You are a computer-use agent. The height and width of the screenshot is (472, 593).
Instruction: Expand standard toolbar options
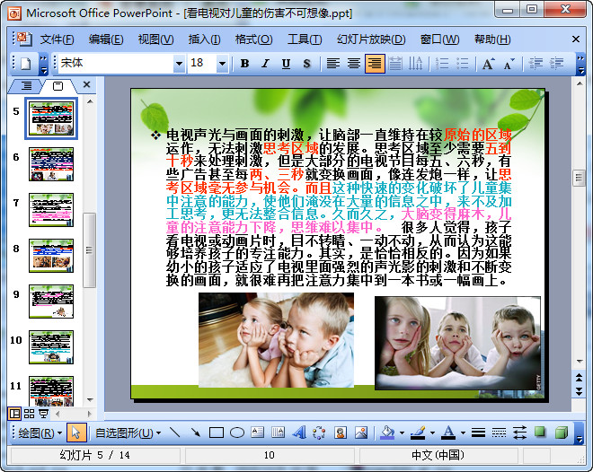44,65
